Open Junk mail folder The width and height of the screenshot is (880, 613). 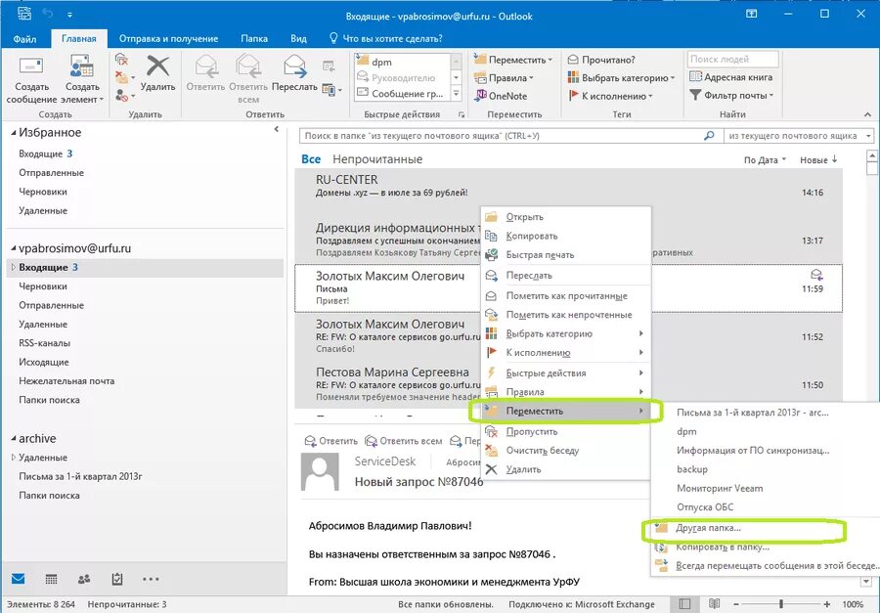66,380
